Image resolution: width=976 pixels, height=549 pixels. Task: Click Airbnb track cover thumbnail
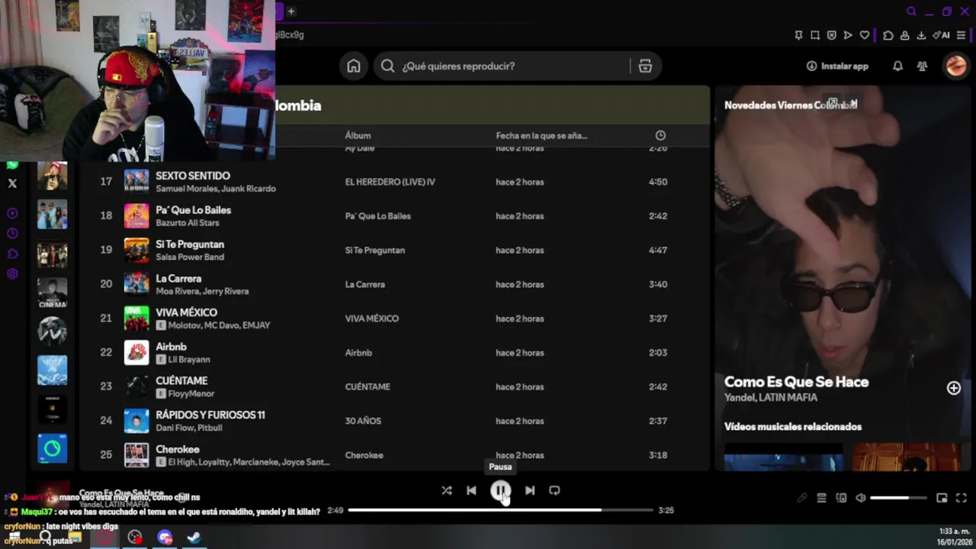136,352
